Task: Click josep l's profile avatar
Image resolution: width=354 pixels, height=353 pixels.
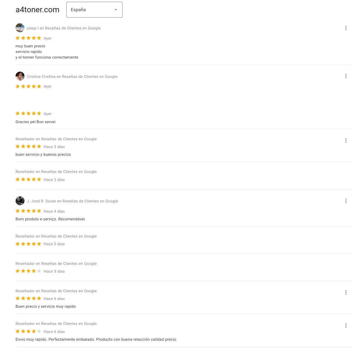Action: pos(20,28)
